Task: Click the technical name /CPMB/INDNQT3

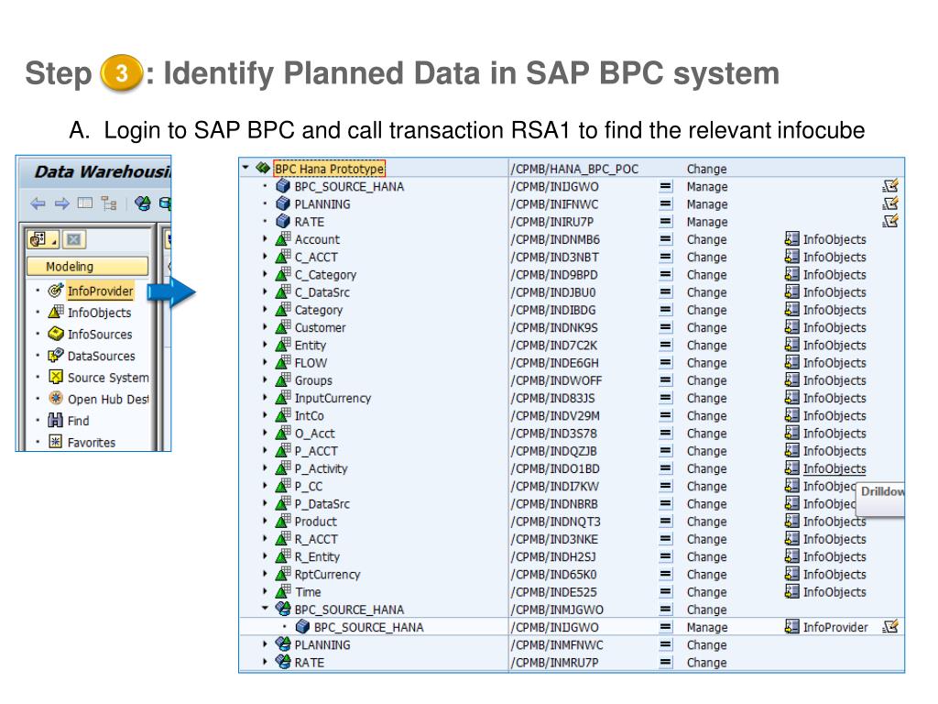Action: click(x=555, y=522)
